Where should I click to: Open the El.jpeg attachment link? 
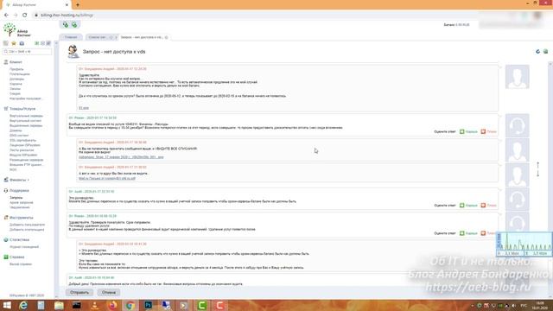pyautogui.click(x=84, y=108)
